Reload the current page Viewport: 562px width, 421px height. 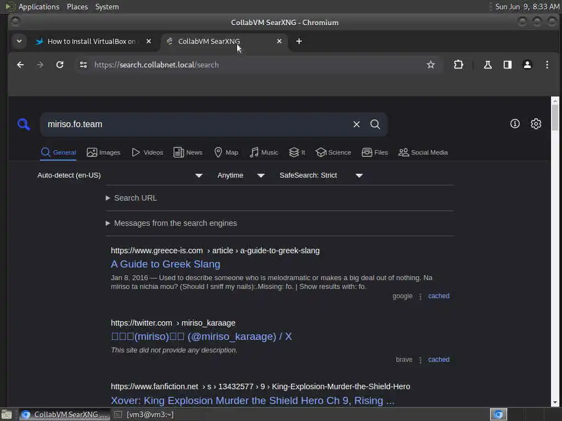coord(60,65)
